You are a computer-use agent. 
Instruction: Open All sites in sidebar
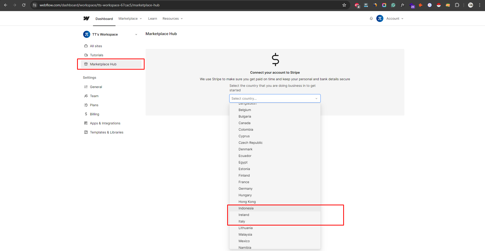111,46
